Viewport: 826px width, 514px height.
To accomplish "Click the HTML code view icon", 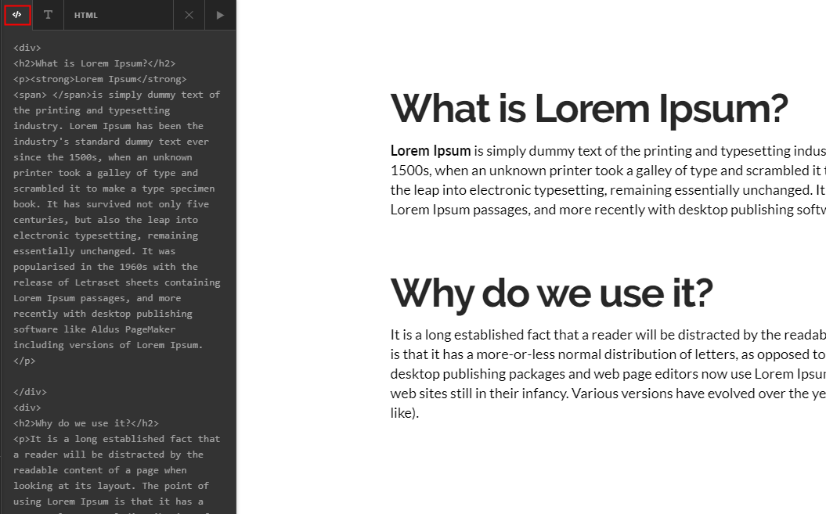I will [x=17, y=15].
